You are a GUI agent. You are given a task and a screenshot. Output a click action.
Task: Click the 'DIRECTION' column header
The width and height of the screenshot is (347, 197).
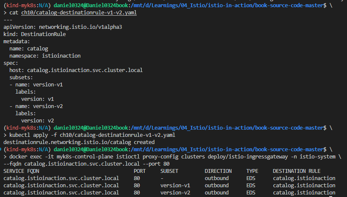(x=218, y=171)
